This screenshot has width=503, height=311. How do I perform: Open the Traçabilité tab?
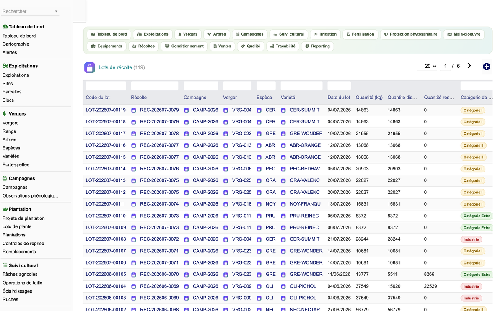tap(283, 46)
